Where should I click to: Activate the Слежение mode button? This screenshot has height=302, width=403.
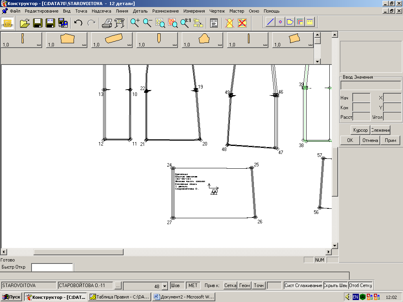tap(381, 130)
